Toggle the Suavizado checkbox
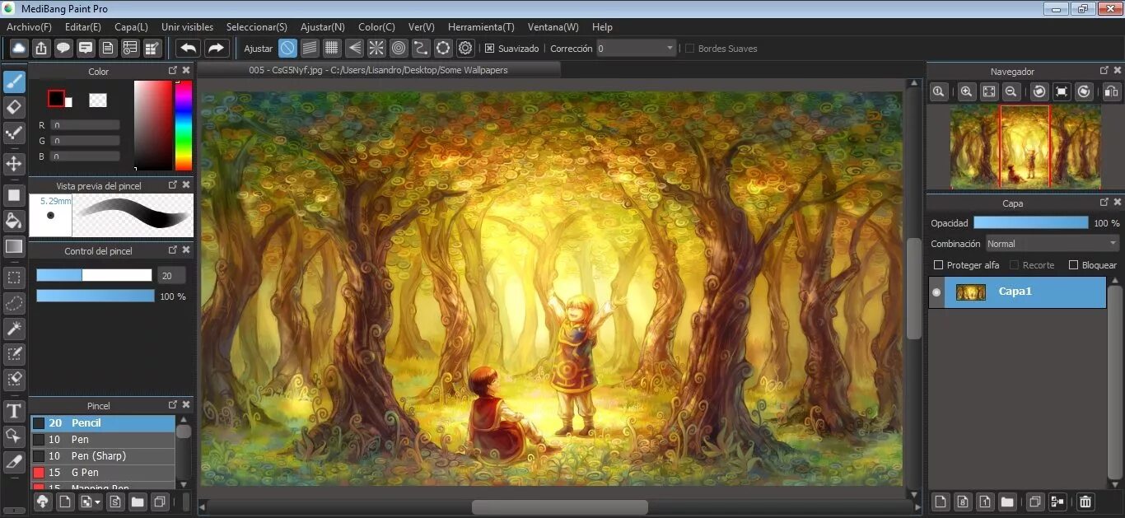The image size is (1125, 518). pyautogui.click(x=489, y=49)
